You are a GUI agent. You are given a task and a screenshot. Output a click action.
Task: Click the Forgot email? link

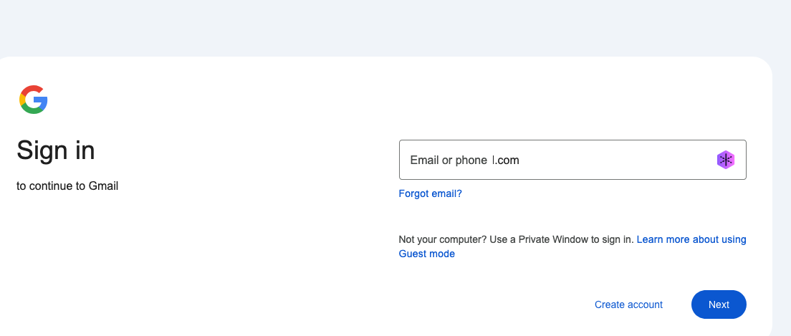click(430, 193)
